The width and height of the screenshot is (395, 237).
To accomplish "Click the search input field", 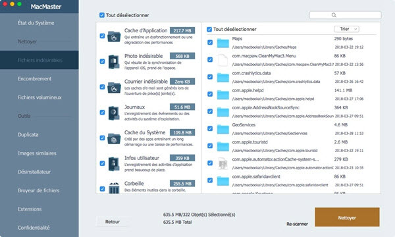I will click(x=345, y=15).
